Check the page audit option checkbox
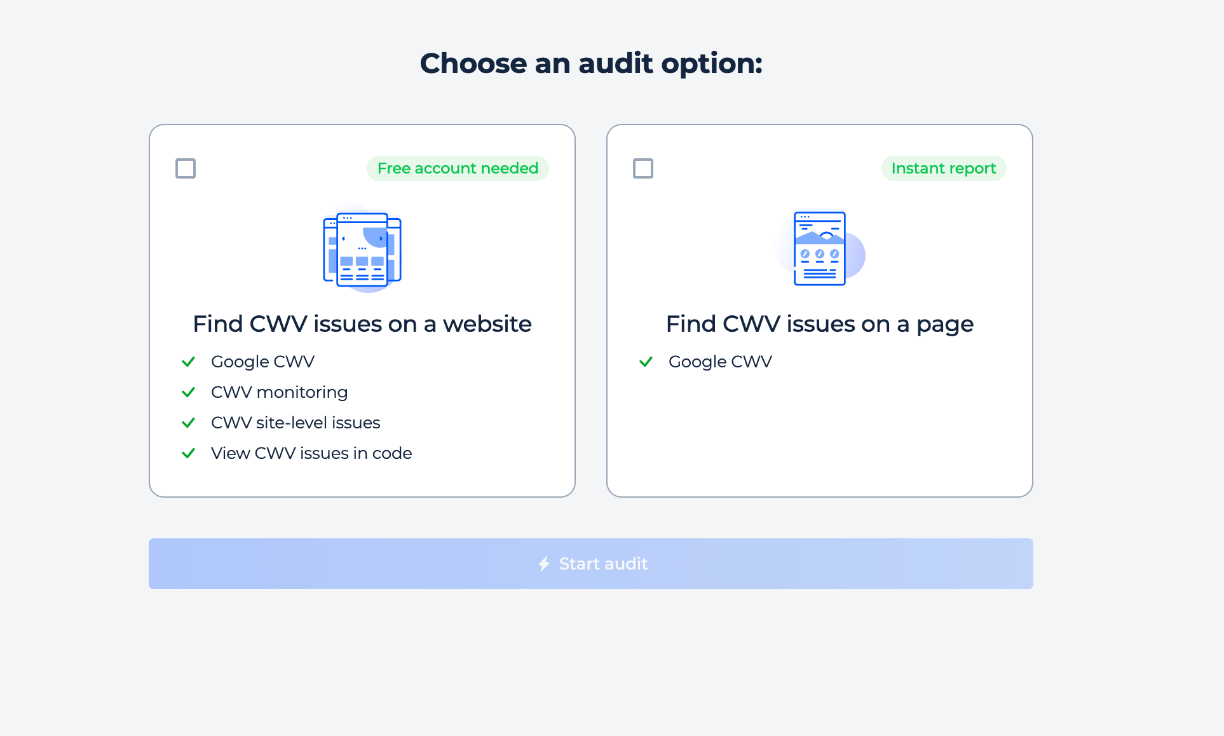 point(643,168)
